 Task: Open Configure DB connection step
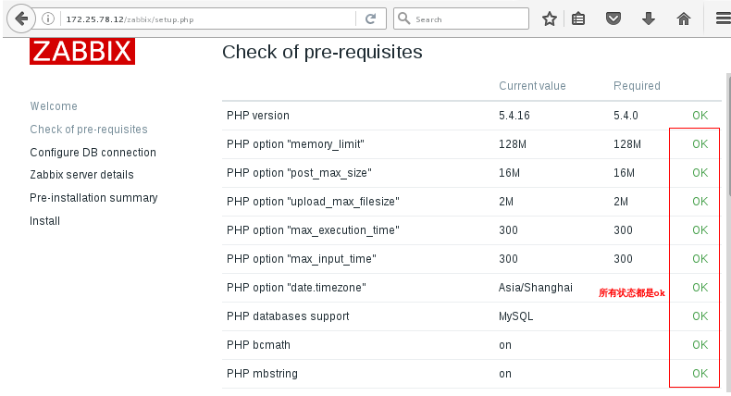tap(93, 153)
